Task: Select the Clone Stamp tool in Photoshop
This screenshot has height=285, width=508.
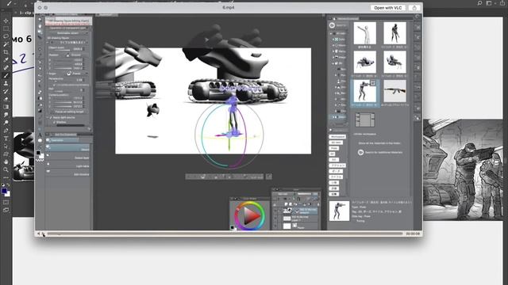Action: tap(6, 83)
